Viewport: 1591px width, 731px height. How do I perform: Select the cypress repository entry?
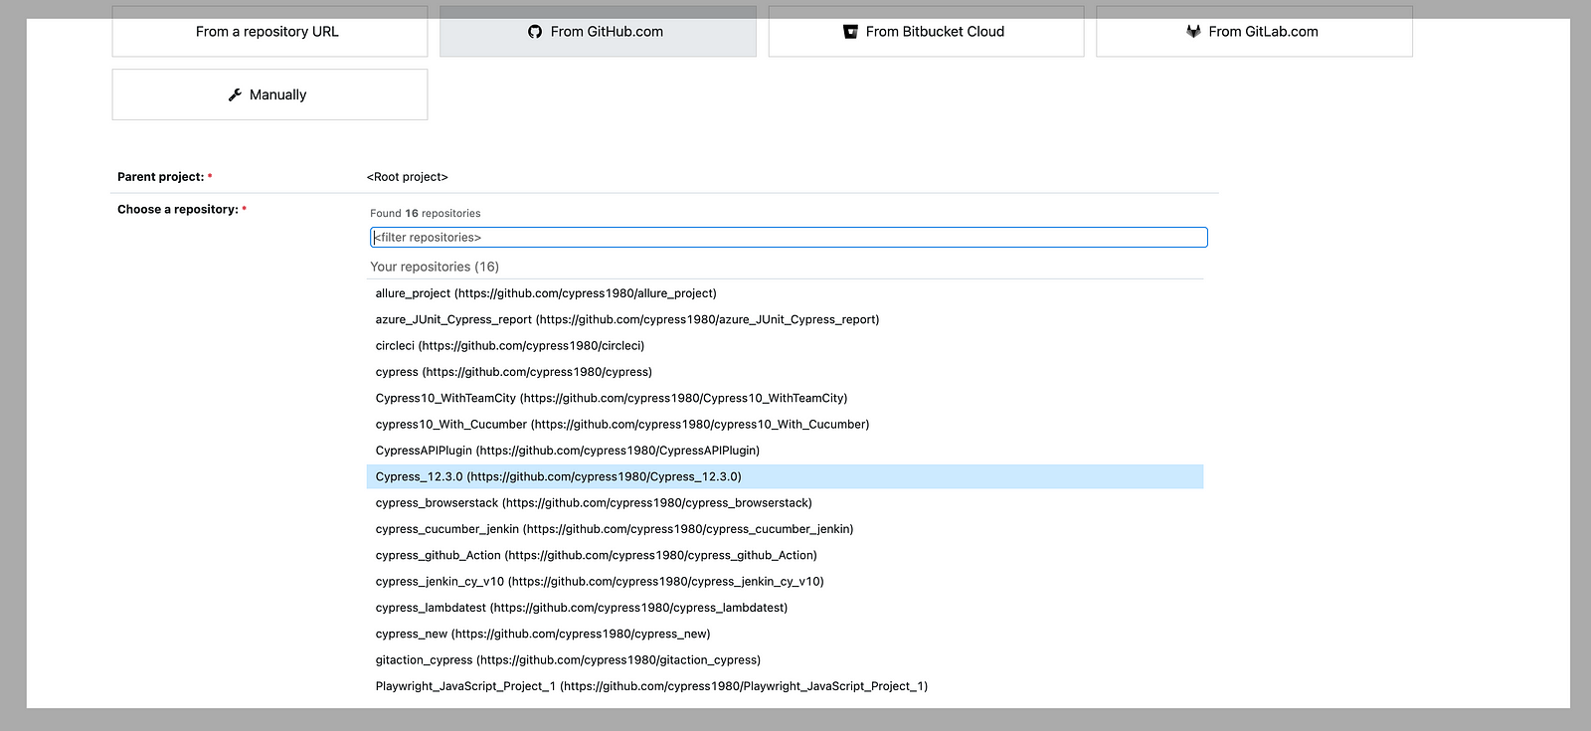click(x=513, y=372)
